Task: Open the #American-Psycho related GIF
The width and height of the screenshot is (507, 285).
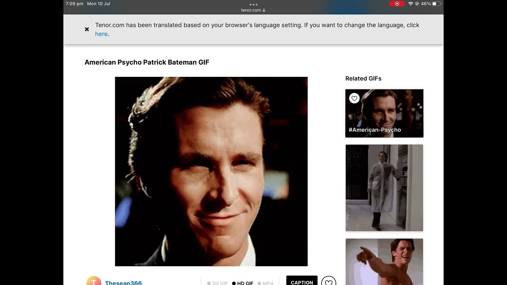Action: pos(384,113)
